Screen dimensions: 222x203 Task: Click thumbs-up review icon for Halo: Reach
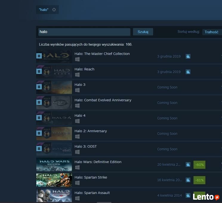tap(188, 72)
